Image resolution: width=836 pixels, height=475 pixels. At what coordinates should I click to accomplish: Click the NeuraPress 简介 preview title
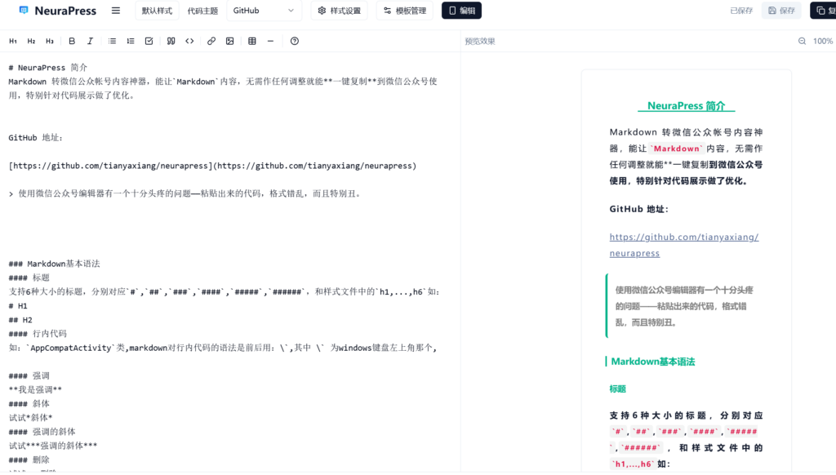[686, 106]
